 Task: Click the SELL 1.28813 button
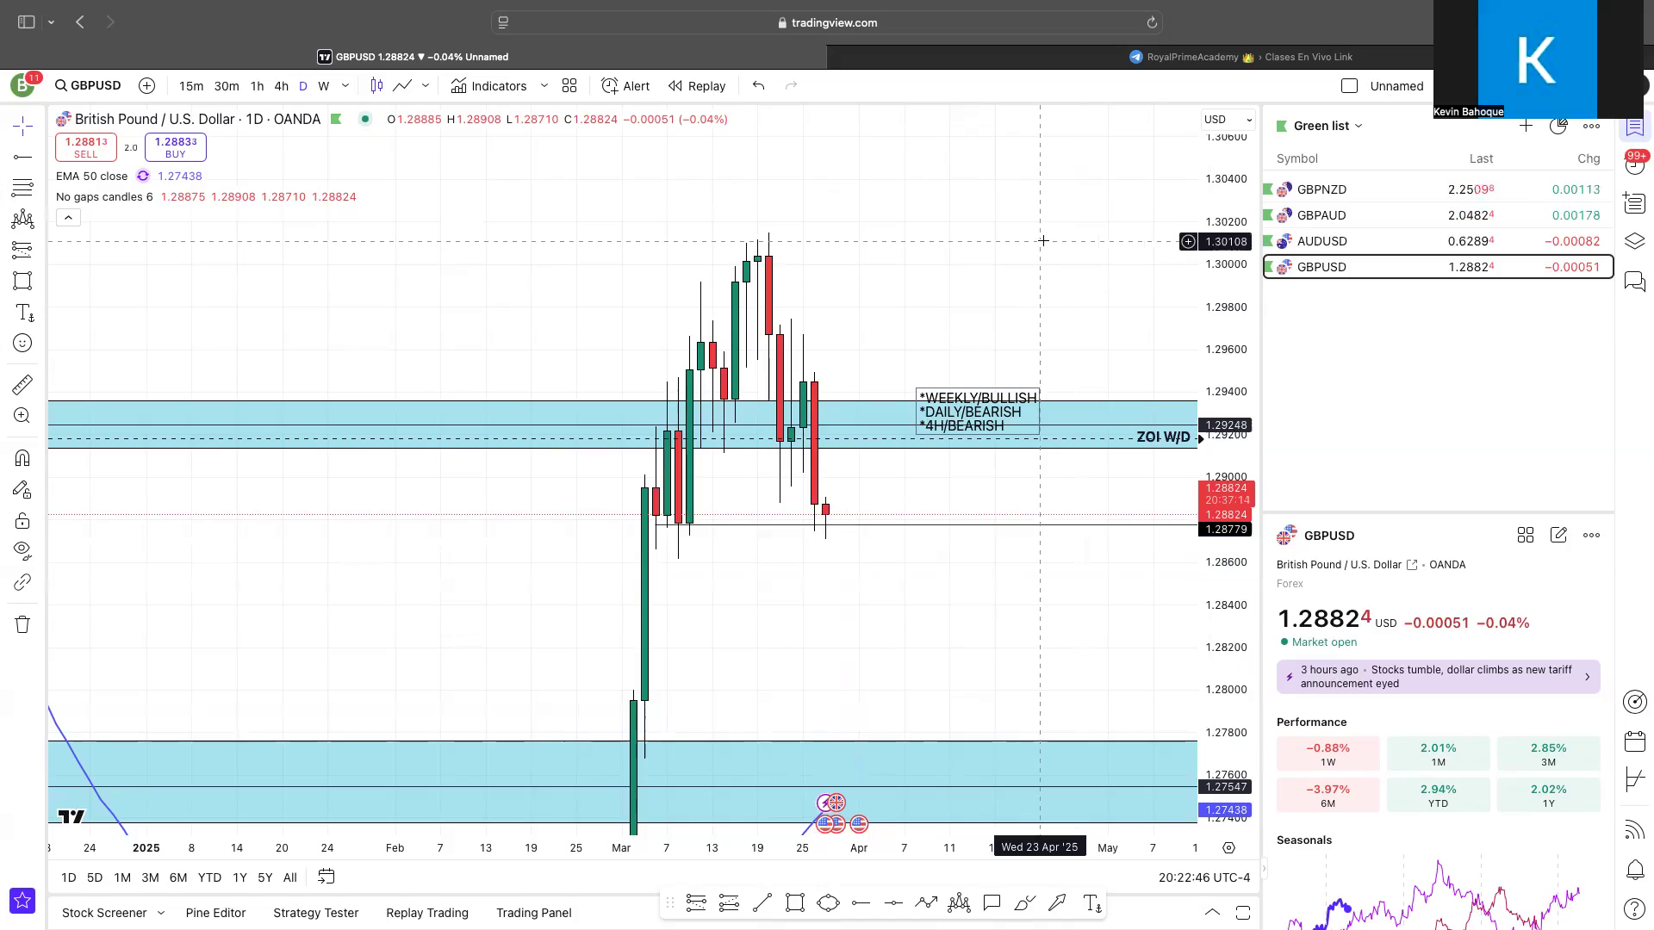click(x=86, y=147)
